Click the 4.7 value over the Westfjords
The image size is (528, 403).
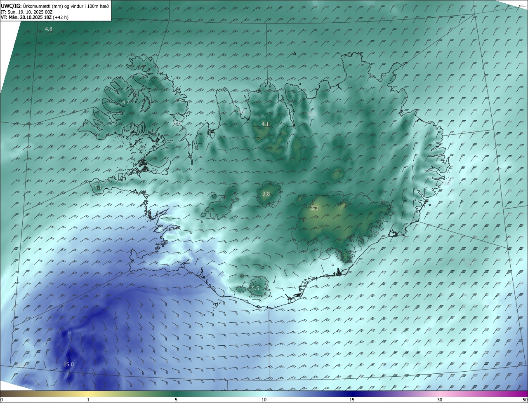click(126, 102)
